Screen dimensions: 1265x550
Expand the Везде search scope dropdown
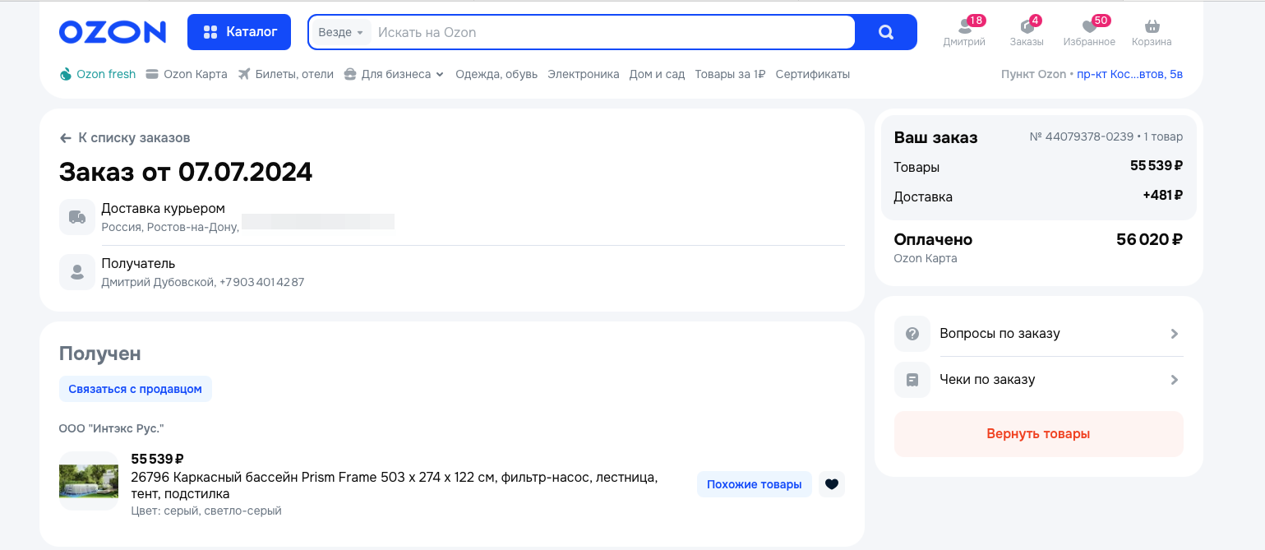[340, 32]
